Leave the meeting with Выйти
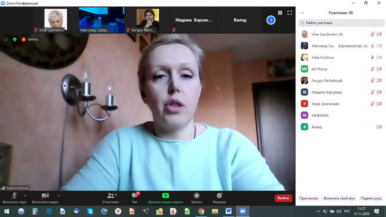Screen dimensions: 386x217 pyautogui.click(x=283, y=198)
